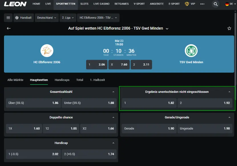Switch to the Total tab
Screen dimensions: 237x166
click(x=80, y=80)
